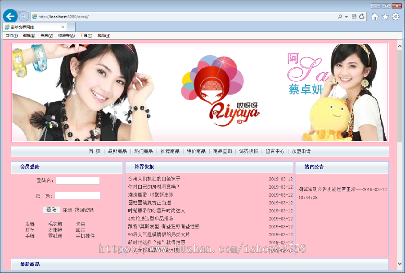The width and height of the screenshot is (405, 273).
Task: Open the 工具 (Tools) menu
Action: click(85, 35)
